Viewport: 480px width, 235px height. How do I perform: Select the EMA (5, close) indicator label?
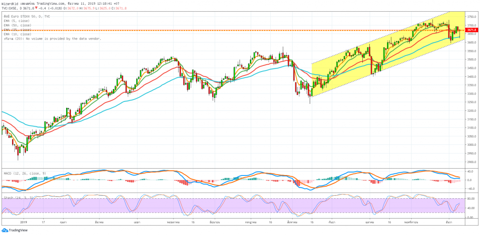17,21
